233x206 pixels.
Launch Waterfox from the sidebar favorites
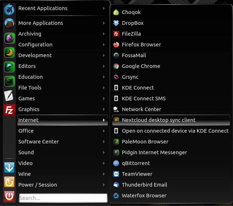coord(9,9)
